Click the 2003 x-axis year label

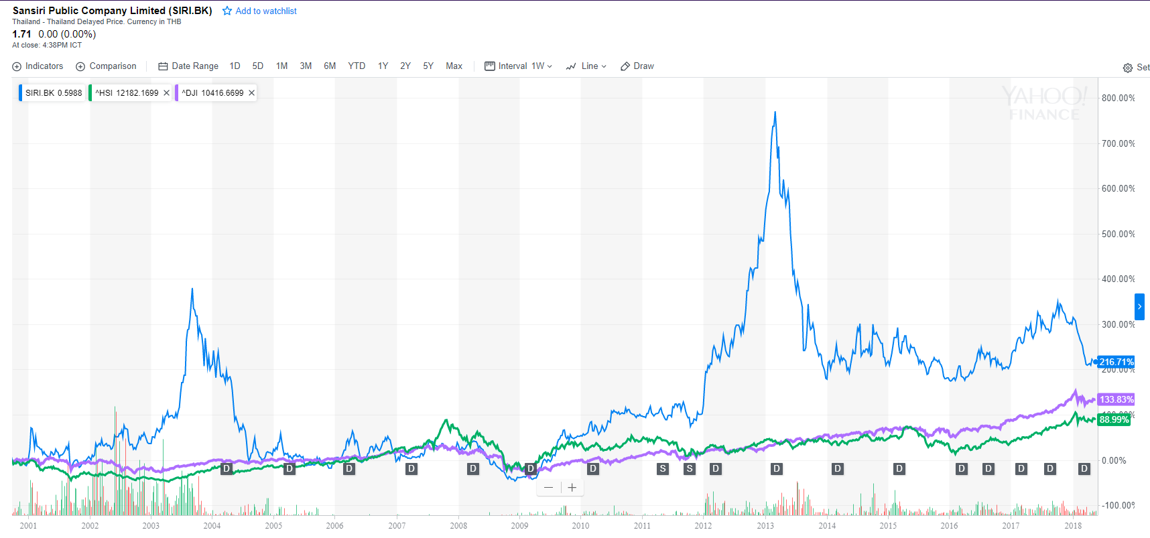pyautogui.click(x=151, y=526)
